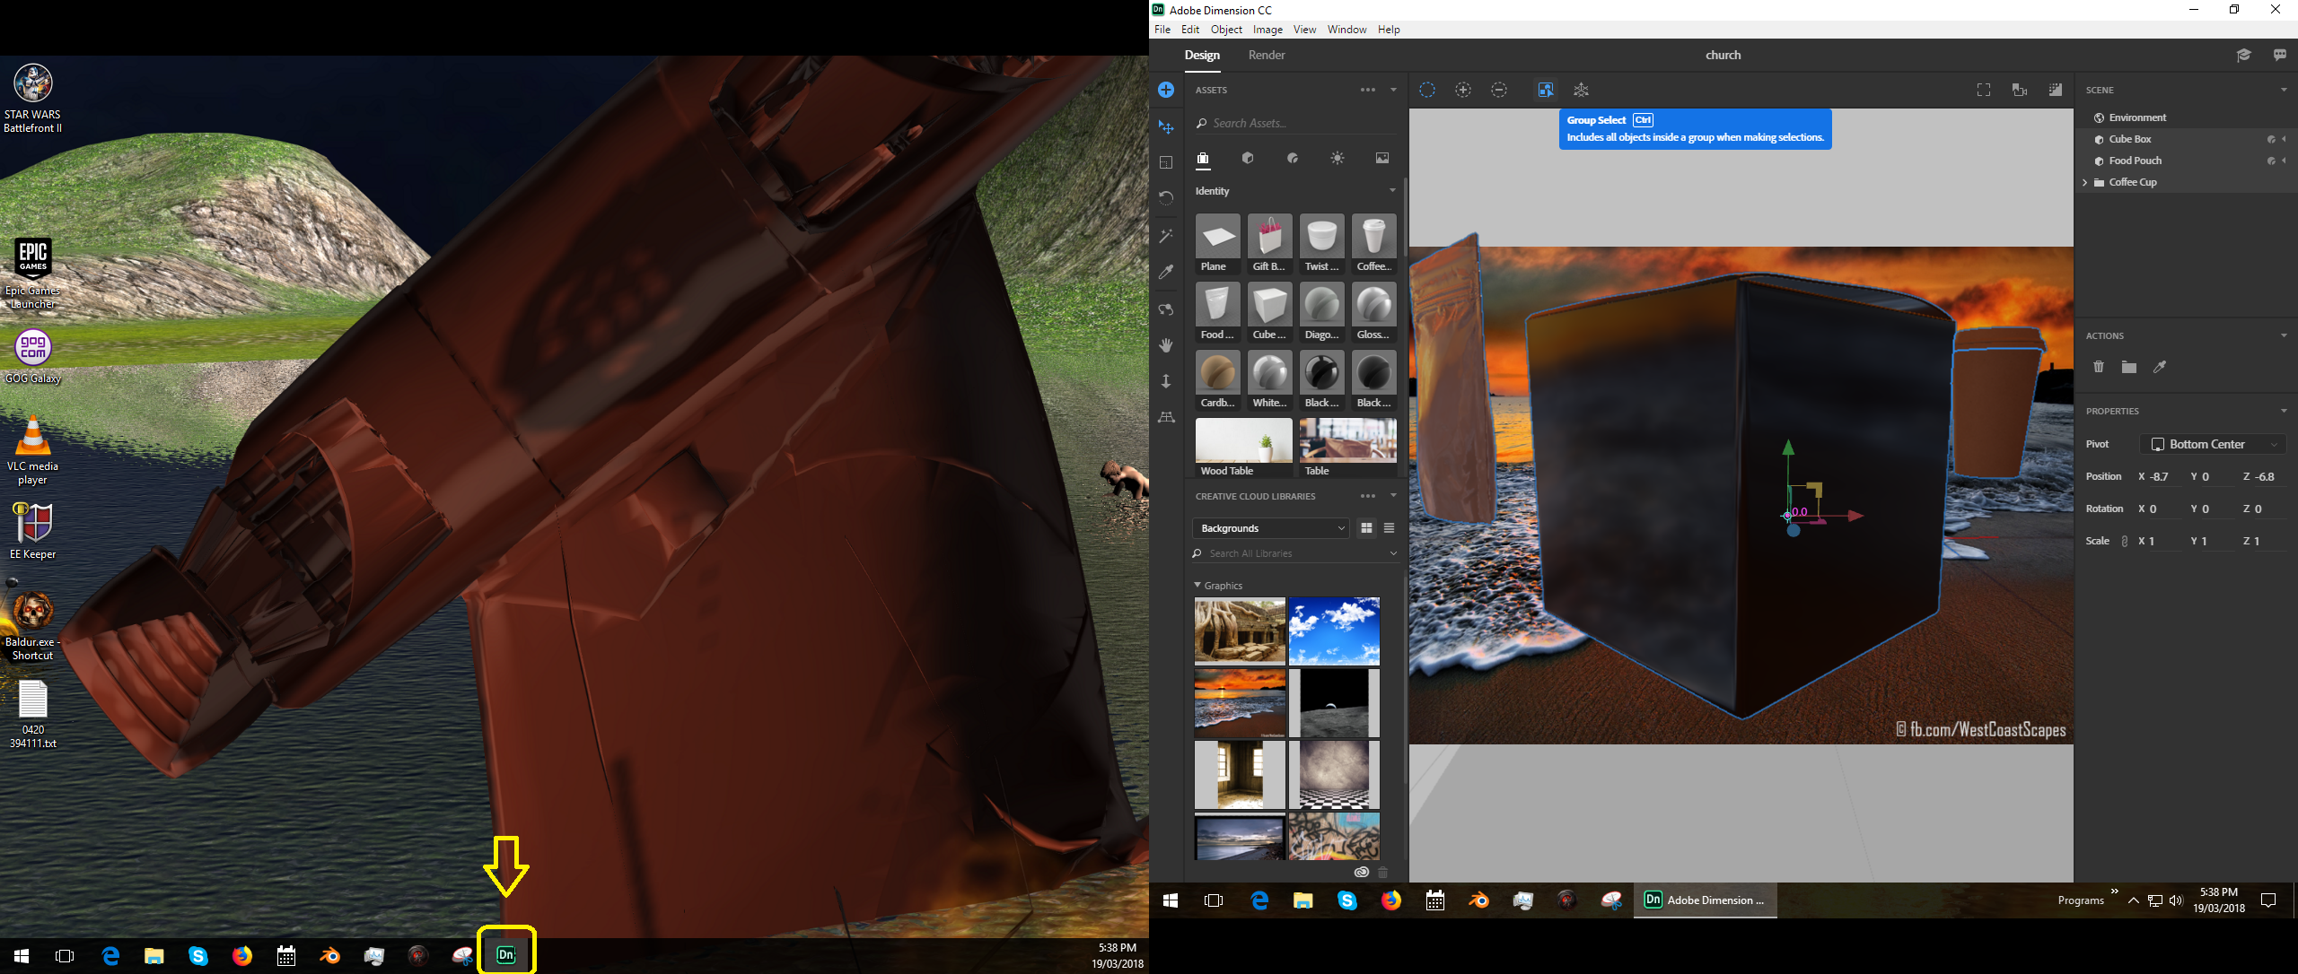Click the add-to-selection circle plus icon
The image size is (2298, 974).
[x=1463, y=90]
